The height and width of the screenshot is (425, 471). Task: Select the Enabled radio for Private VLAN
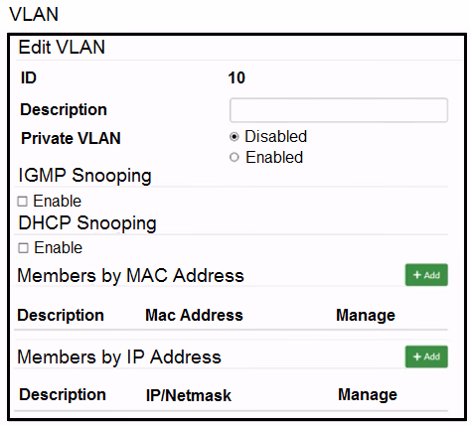point(235,157)
